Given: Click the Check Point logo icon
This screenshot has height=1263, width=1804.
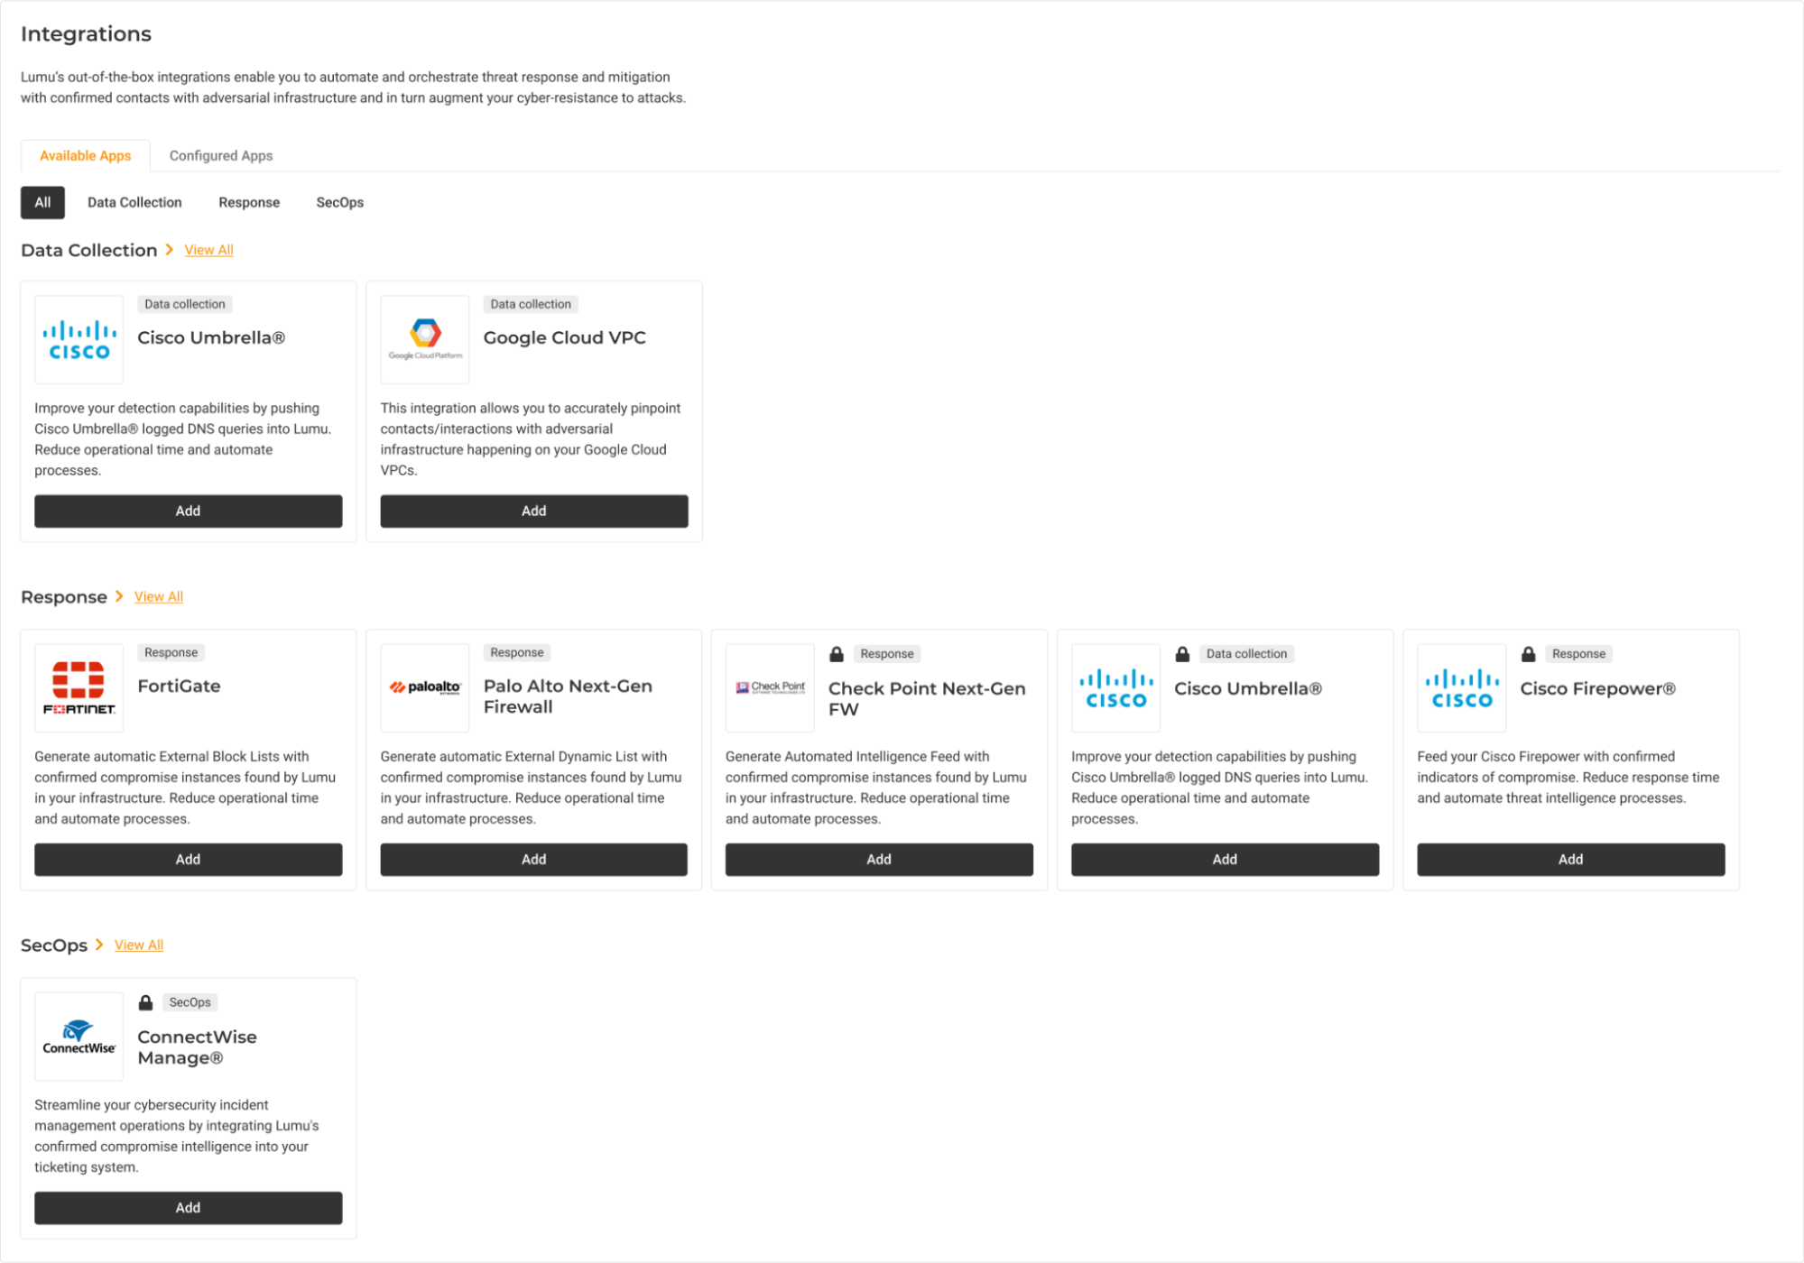Looking at the screenshot, I should pos(770,687).
